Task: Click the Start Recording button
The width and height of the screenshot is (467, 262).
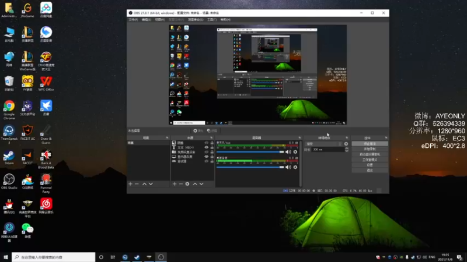Action: (x=370, y=149)
